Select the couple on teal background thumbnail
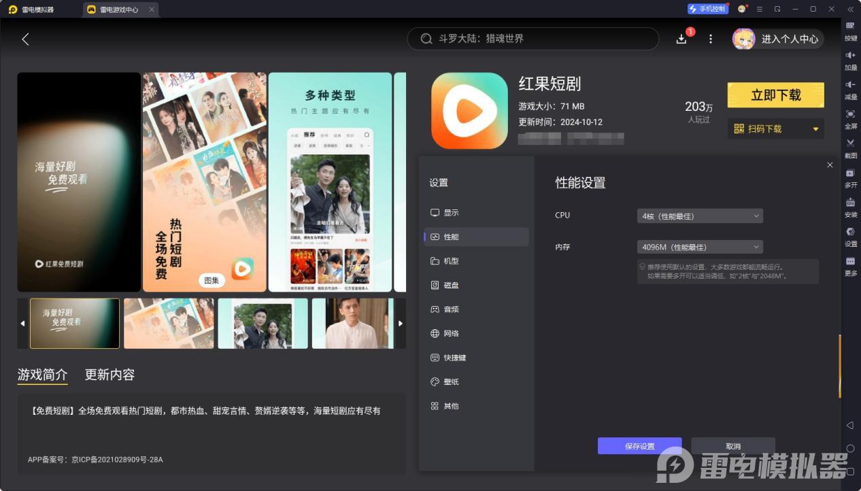This screenshot has width=861, height=491. tap(263, 323)
